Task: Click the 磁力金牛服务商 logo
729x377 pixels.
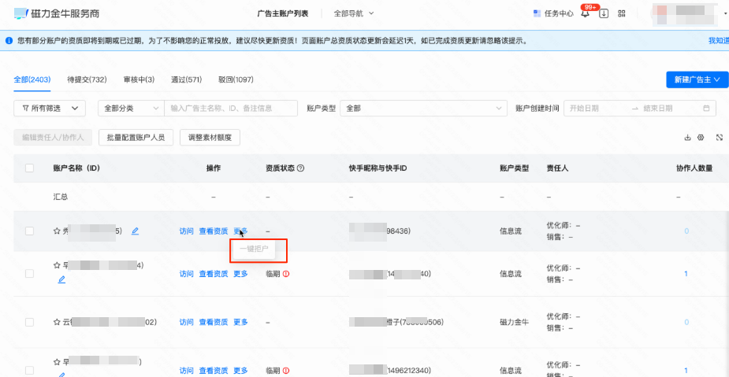Action: tap(56, 13)
